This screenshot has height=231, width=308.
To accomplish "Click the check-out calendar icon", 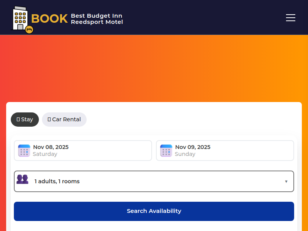I will (x=166, y=151).
